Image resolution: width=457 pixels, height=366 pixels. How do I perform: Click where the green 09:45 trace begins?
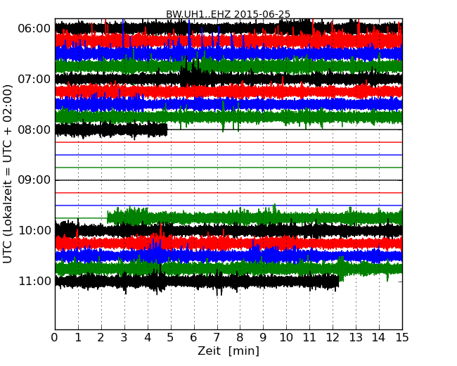pyautogui.click(x=108, y=217)
